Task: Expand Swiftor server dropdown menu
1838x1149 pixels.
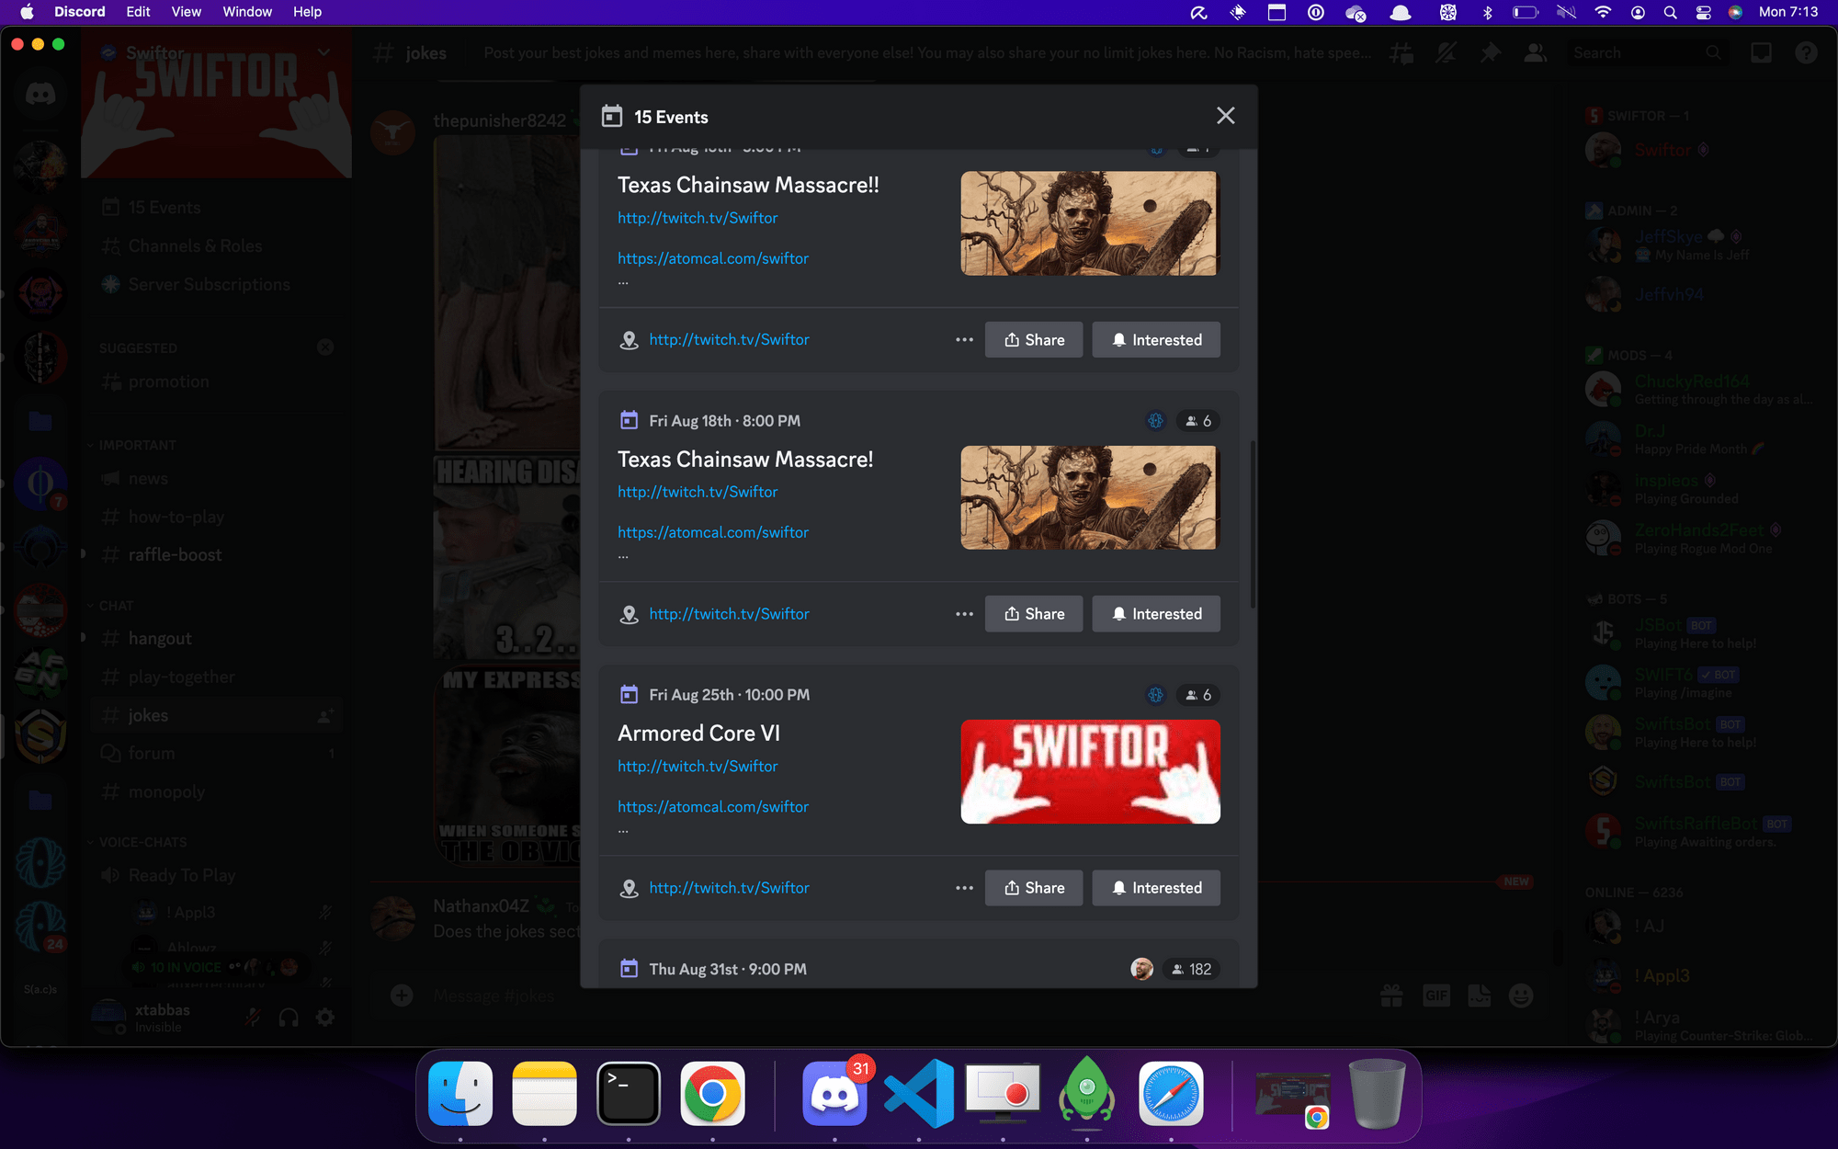Action: (x=323, y=52)
